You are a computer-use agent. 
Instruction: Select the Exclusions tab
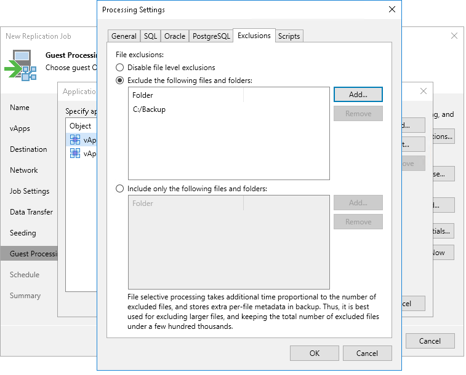pyautogui.click(x=254, y=36)
